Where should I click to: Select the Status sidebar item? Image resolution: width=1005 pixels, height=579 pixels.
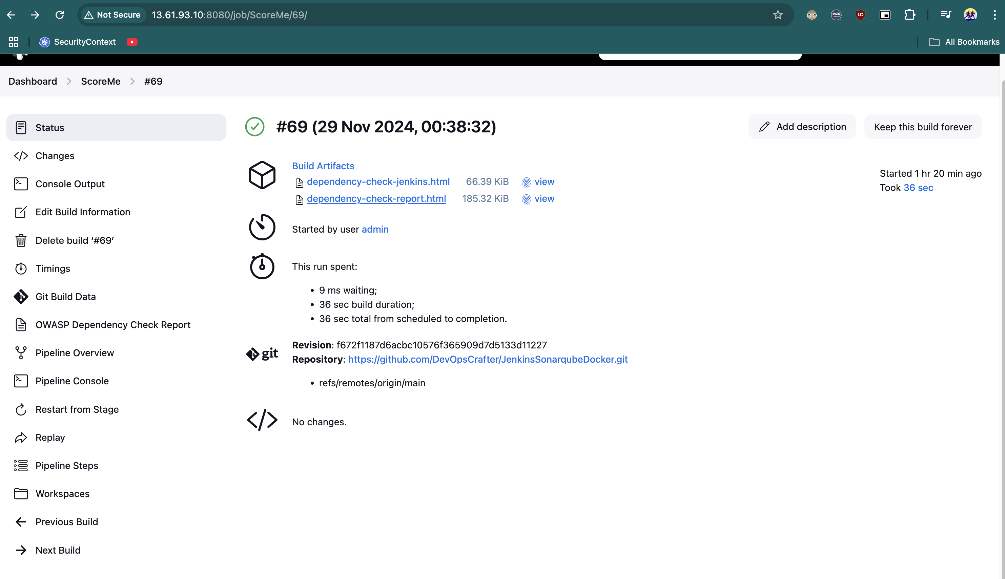(116, 127)
